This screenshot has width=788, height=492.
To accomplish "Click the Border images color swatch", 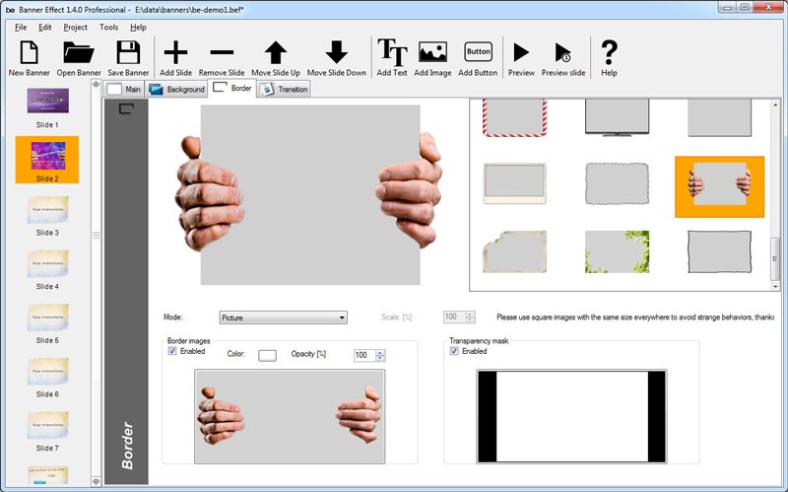I will [x=267, y=355].
